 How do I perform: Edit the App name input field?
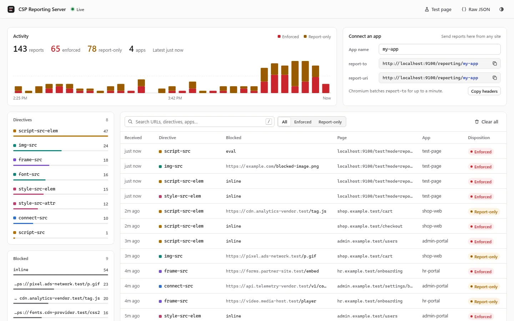click(439, 49)
